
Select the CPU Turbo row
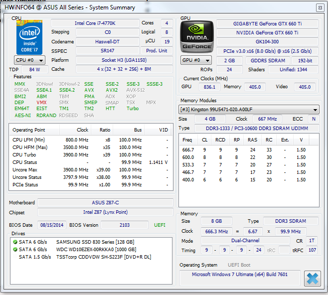(x=91, y=155)
